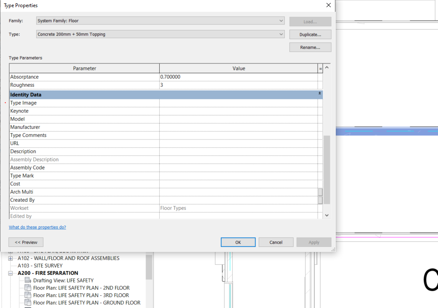
Task: Open the Type dropdown showing Concrete 200mm
Action: 280,33
